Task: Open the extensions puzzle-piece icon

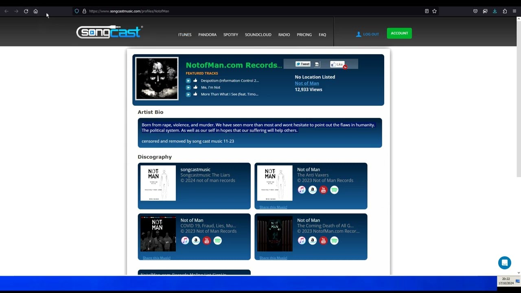Action: 505,11
